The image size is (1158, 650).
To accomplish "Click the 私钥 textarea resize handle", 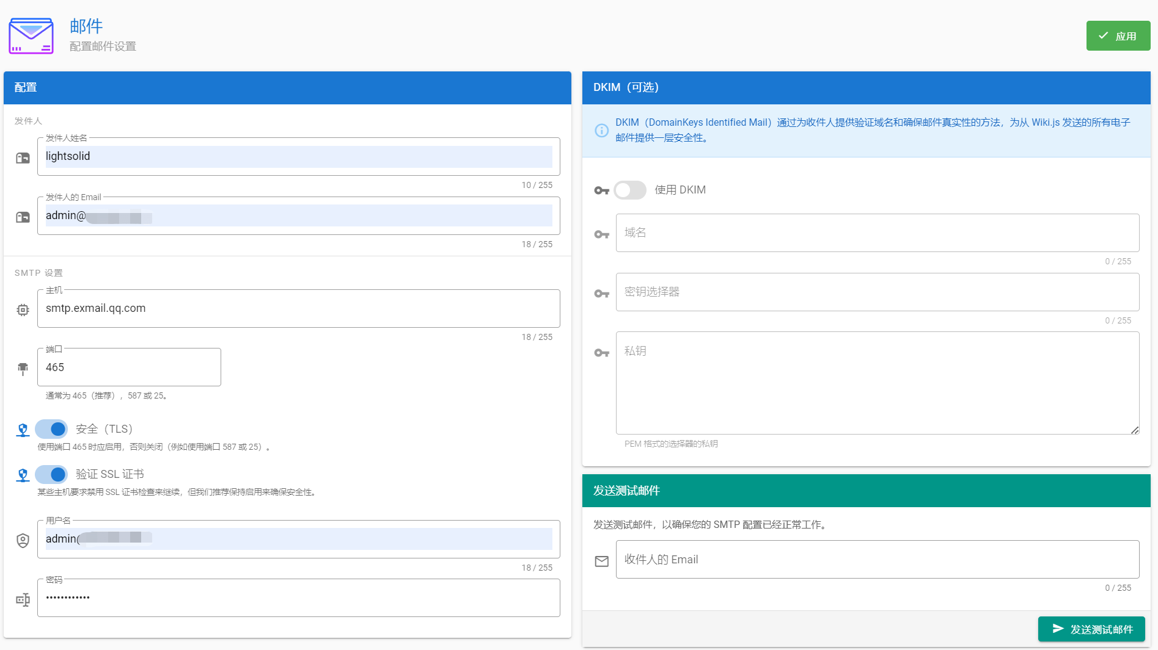I will 1135,430.
